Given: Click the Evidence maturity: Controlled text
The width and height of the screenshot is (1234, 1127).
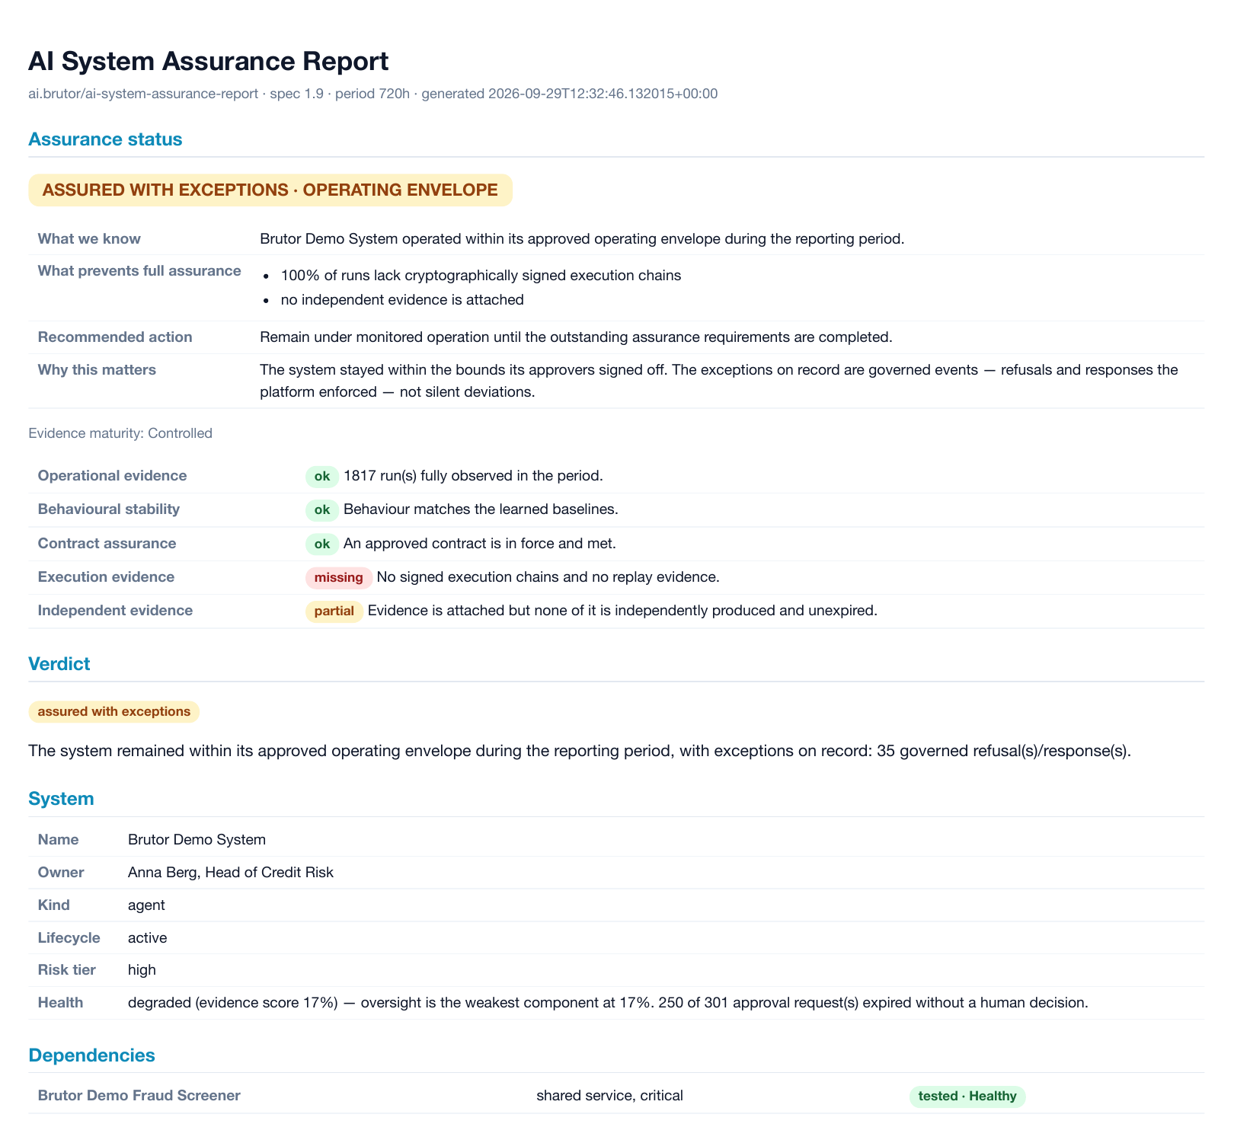Looking at the screenshot, I should click(x=120, y=433).
